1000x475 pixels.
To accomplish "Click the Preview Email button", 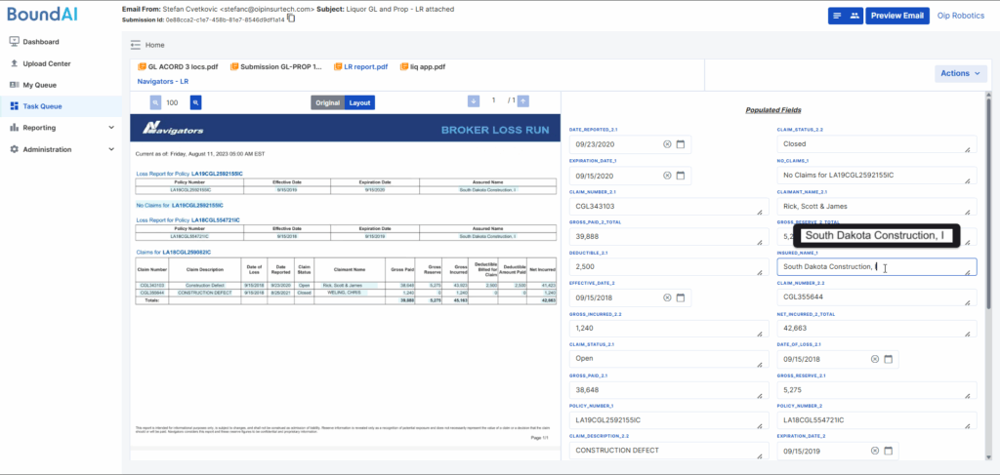I will click(896, 16).
